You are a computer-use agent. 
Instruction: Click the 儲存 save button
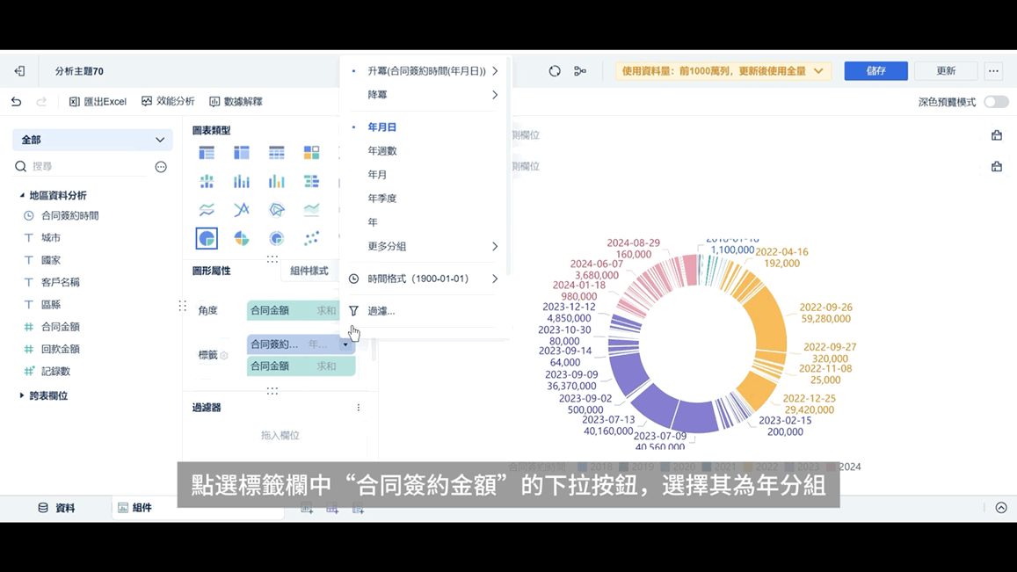tap(875, 70)
